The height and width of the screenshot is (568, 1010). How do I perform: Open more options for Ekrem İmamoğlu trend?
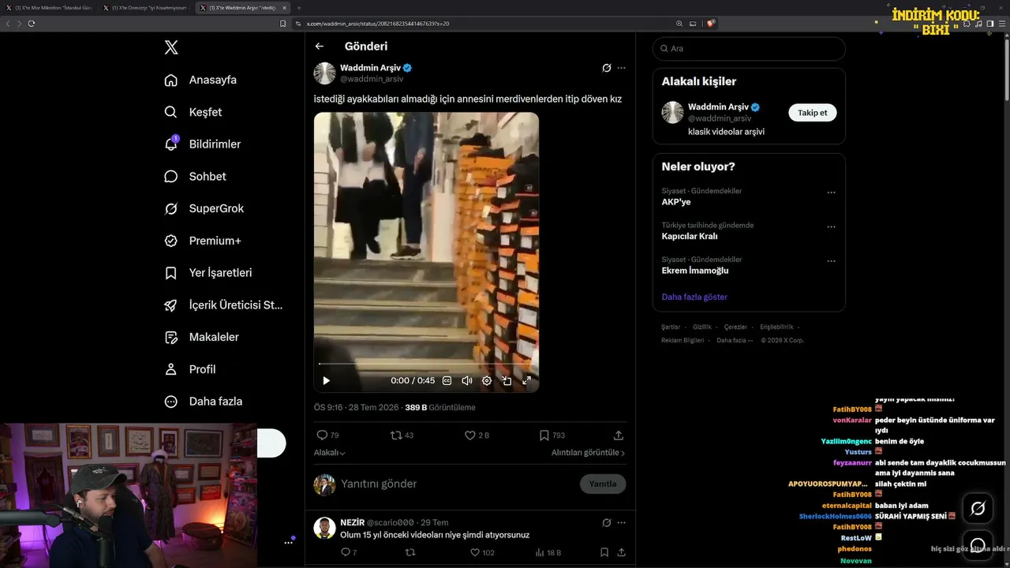pos(831,261)
